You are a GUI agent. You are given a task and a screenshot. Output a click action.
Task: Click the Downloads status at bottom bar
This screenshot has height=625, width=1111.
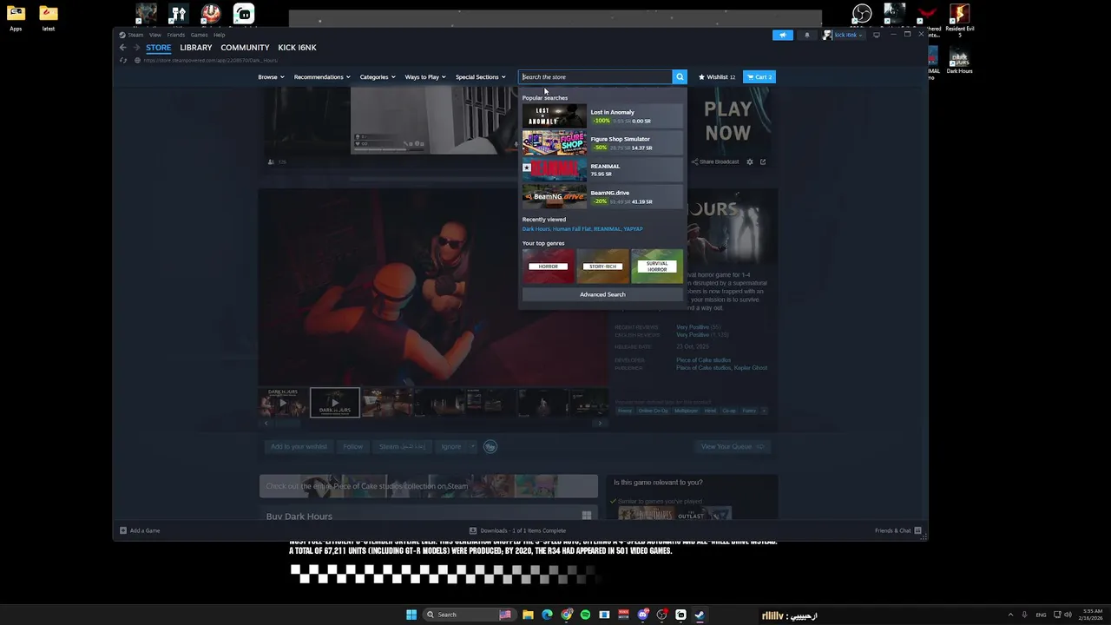coord(517,530)
